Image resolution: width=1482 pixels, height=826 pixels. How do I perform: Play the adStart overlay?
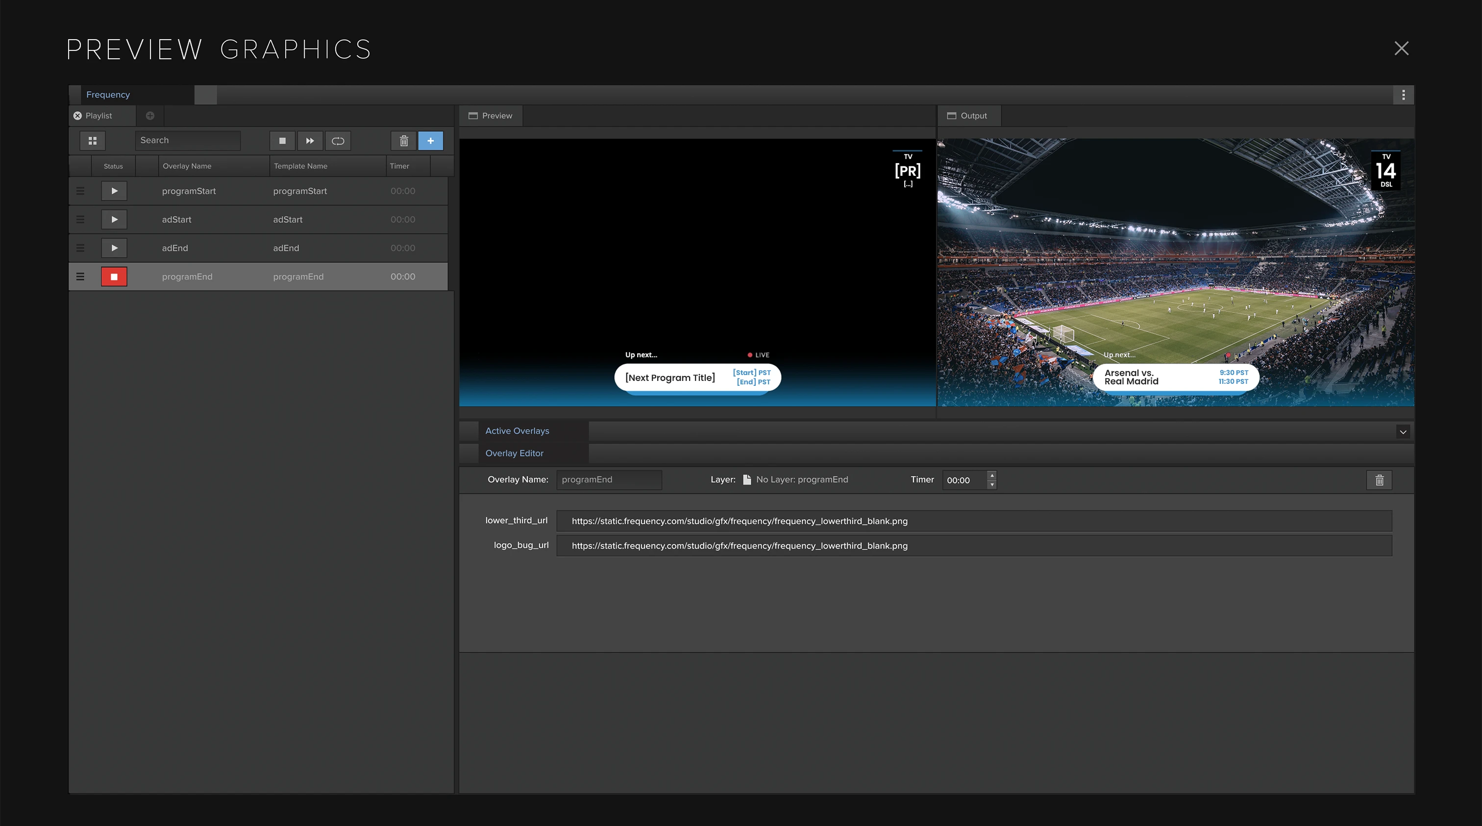pyautogui.click(x=114, y=219)
